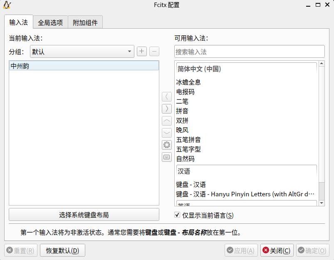Click the 确定(O) button
The image size is (334, 260).
313,250
